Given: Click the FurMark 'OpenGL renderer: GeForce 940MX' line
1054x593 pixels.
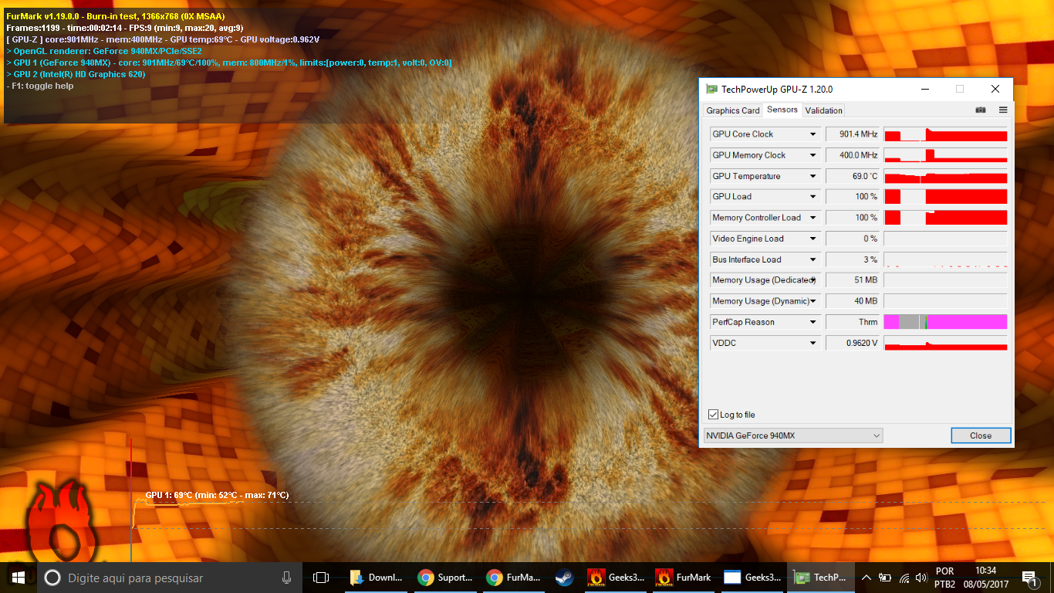Looking at the screenshot, I should pyautogui.click(x=104, y=51).
